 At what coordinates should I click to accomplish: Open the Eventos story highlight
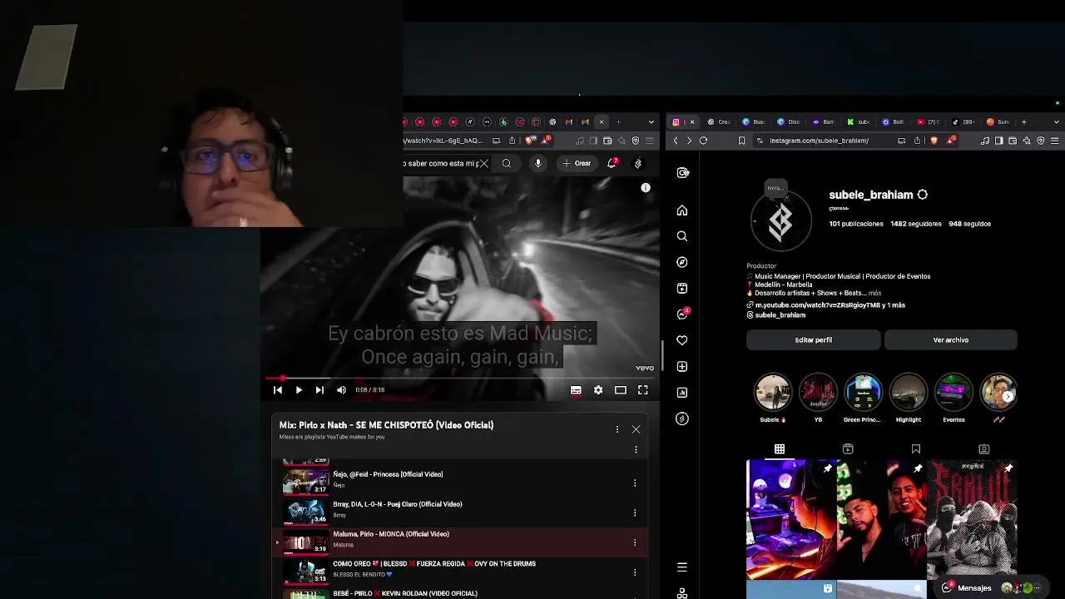(954, 393)
